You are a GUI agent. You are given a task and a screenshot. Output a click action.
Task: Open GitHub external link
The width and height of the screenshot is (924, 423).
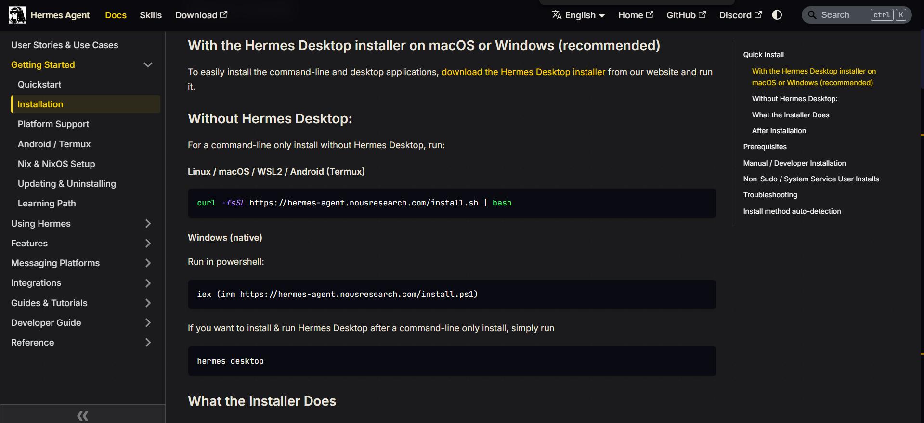686,15
